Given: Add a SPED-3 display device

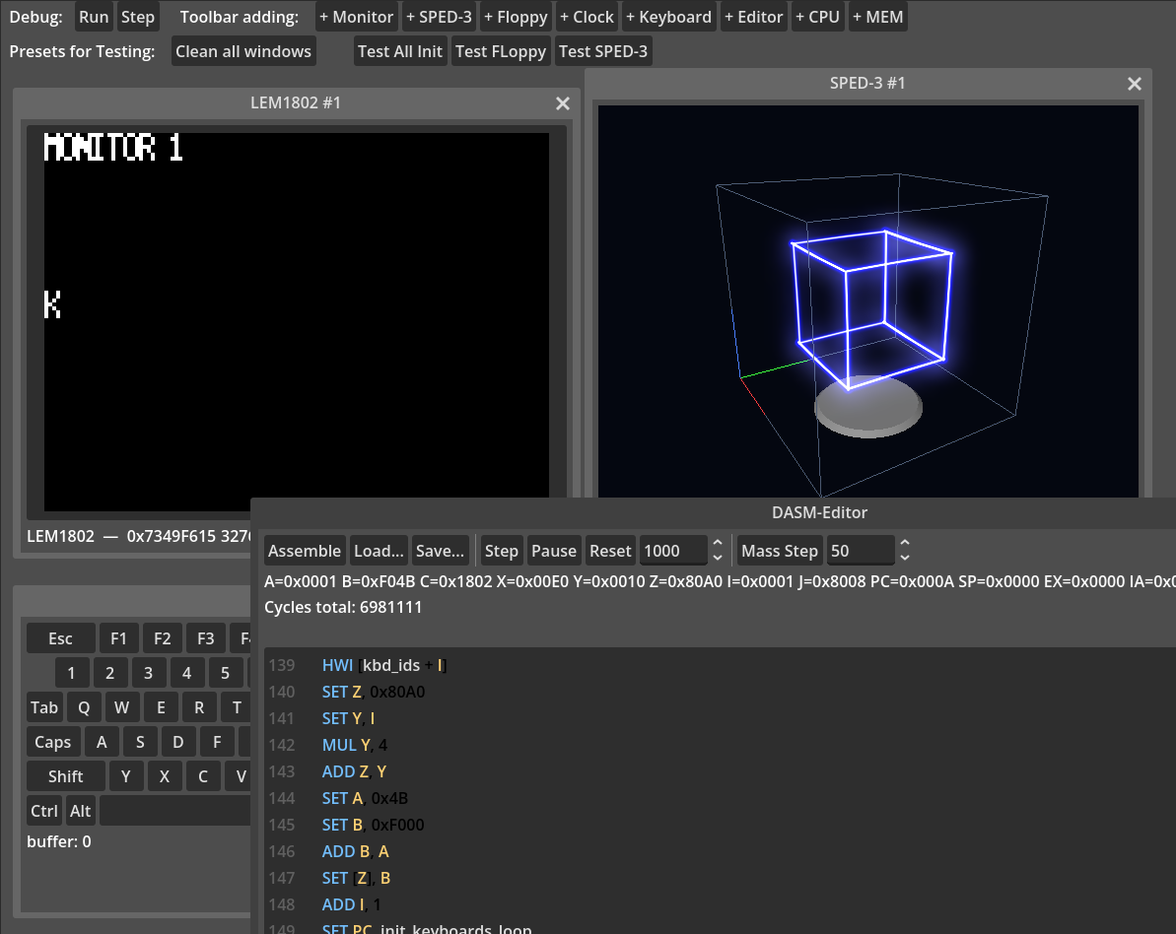Looking at the screenshot, I should coord(439,17).
